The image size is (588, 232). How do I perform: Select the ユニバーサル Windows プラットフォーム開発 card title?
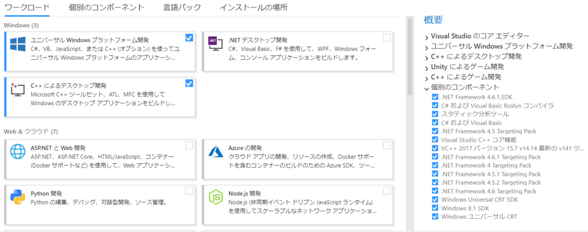[90, 40]
